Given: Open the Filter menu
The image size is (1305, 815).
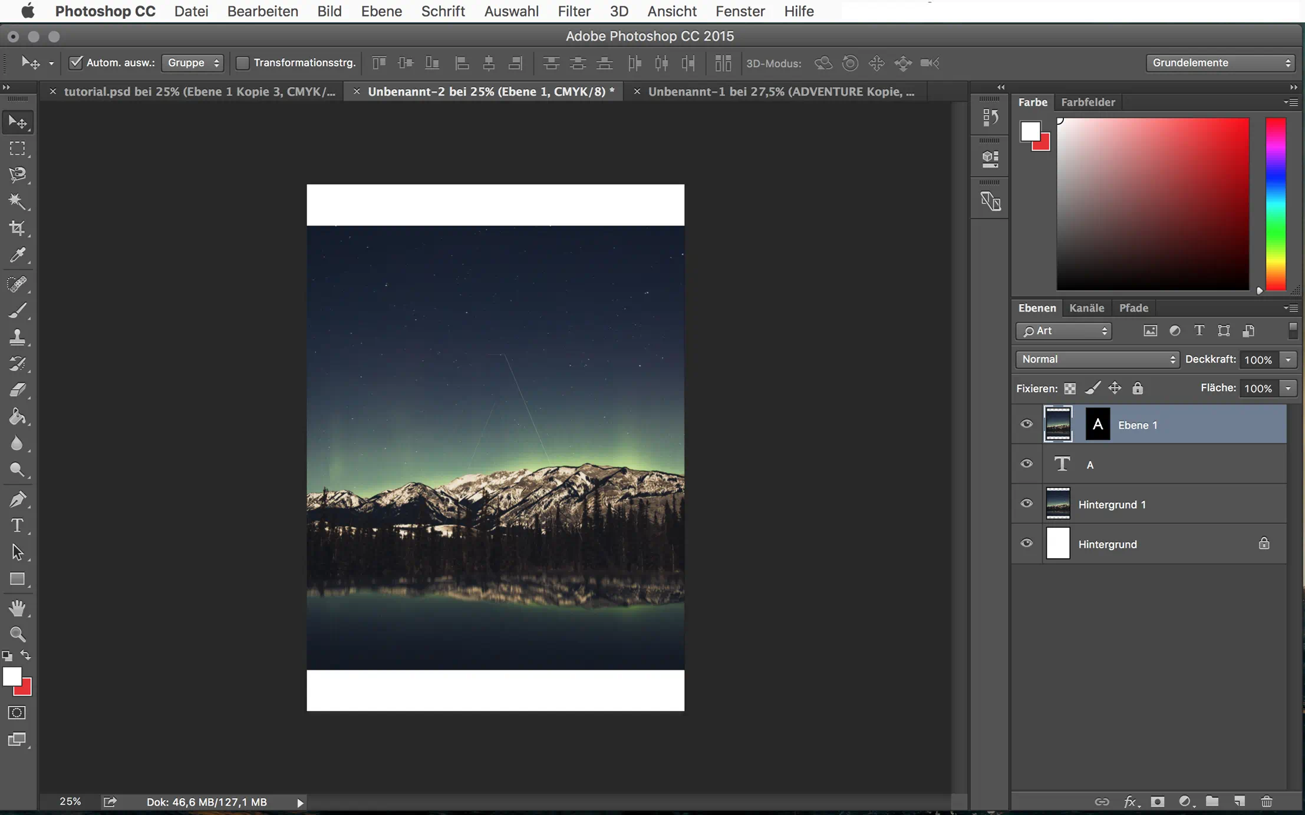Looking at the screenshot, I should 574,11.
